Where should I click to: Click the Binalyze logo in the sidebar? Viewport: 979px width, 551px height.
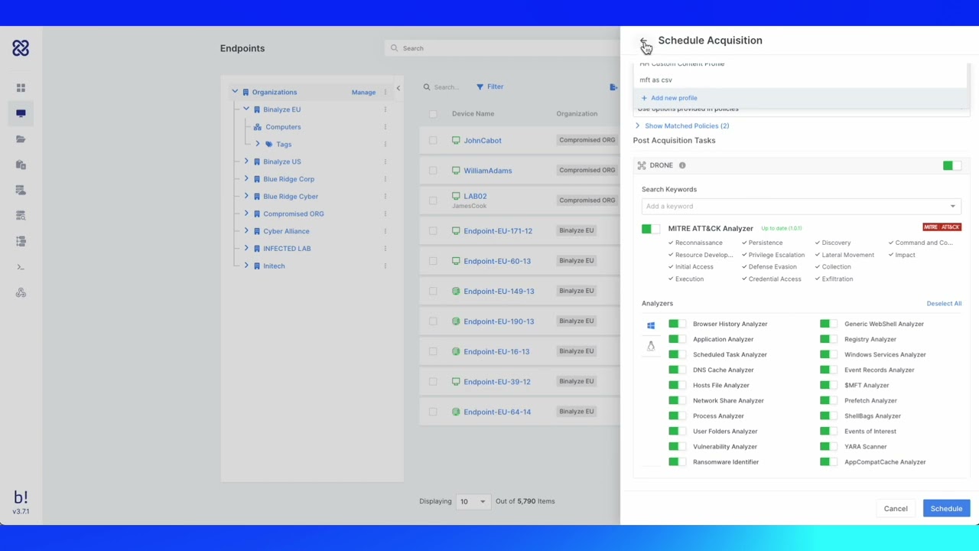pos(21,48)
